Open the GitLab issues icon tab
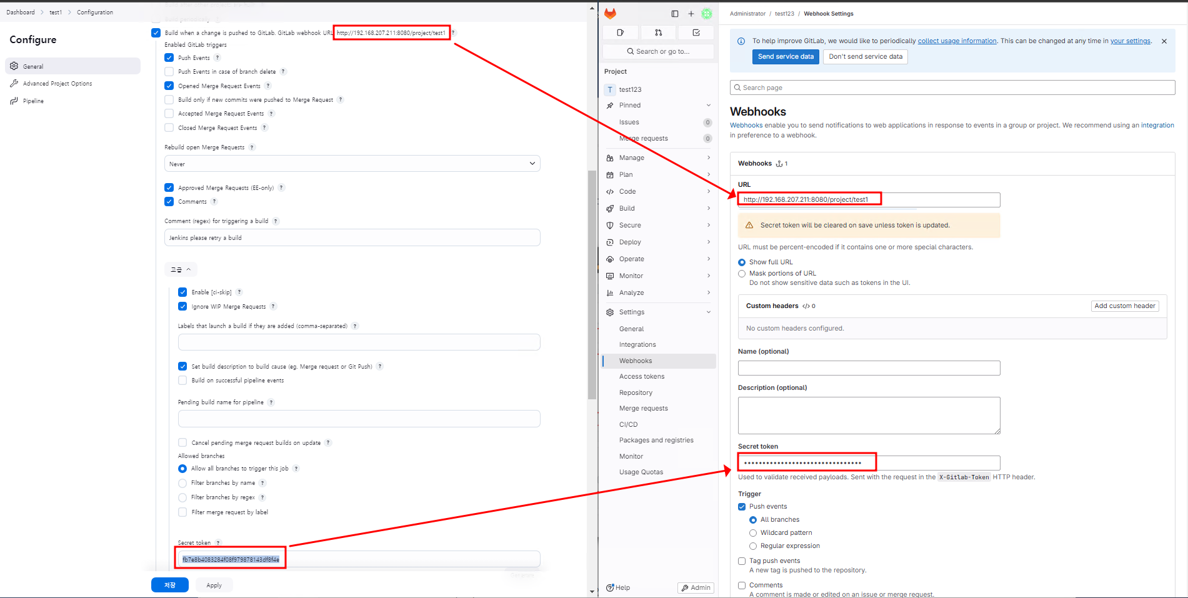Screen dimensions: 1188x598 621,32
